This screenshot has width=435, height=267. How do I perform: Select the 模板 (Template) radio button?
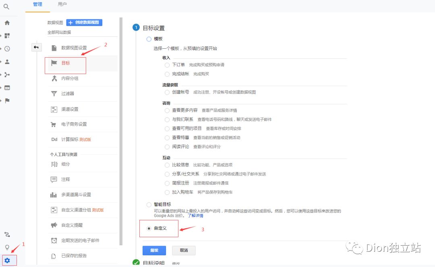coord(148,39)
